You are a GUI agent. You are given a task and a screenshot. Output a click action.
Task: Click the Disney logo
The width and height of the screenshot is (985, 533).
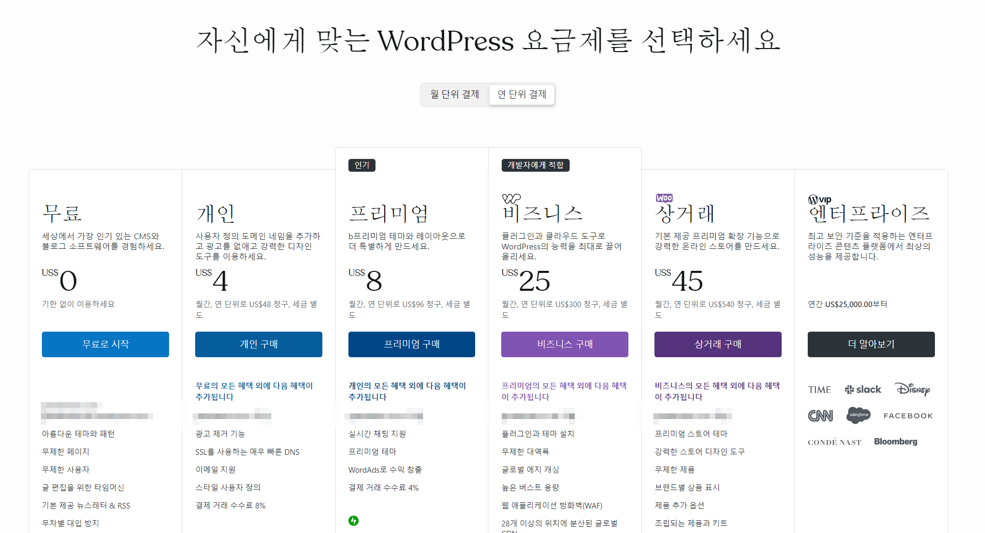click(x=912, y=389)
